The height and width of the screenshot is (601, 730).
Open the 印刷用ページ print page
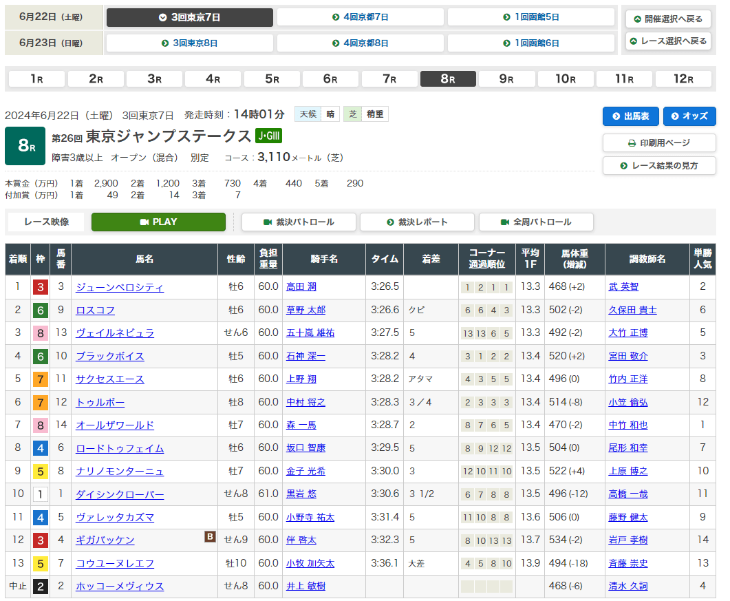pyautogui.click(x=658, y=143)
